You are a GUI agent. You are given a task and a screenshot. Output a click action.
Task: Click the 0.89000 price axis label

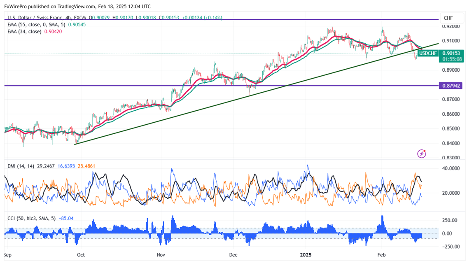(x=451, y=70)
